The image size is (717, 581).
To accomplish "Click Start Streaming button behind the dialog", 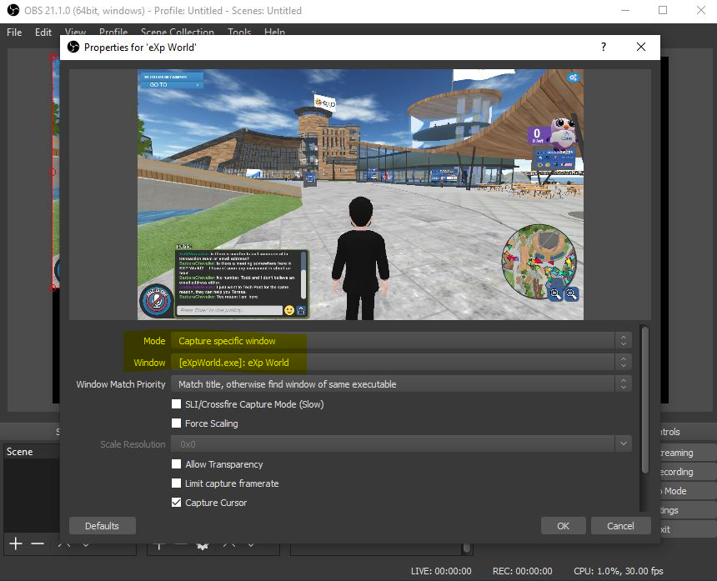I will pos(688,453).
